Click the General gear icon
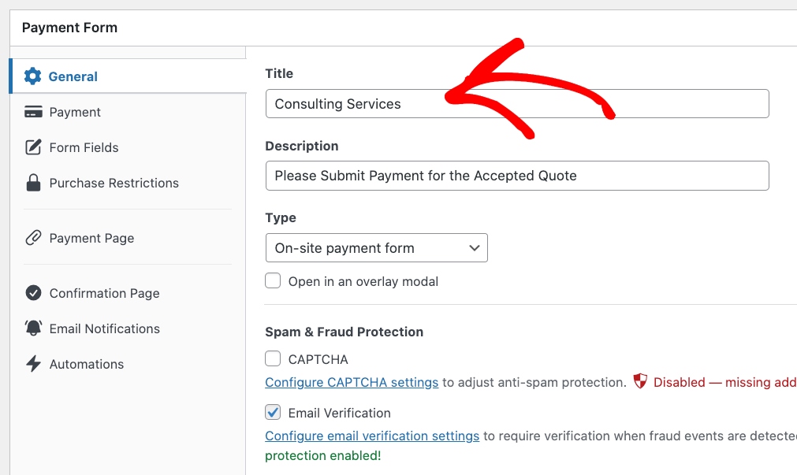The width and height of the screenshot is (797, 475). tap(32, 76)
